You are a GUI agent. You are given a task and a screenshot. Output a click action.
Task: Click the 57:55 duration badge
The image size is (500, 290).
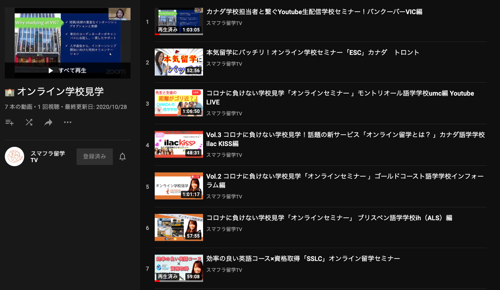tap(193, 236)
